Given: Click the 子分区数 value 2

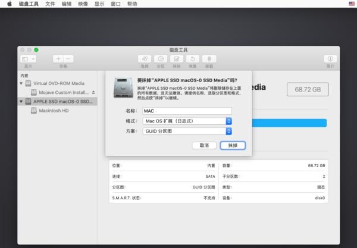Looking at the screenshot, I should [324, 176].
